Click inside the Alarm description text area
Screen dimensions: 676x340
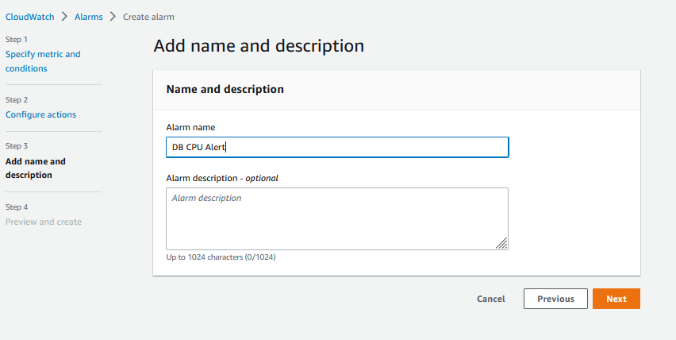[x=336, y=218]
